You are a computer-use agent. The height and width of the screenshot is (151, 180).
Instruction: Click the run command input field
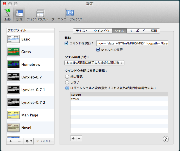[x=132, y=43]
